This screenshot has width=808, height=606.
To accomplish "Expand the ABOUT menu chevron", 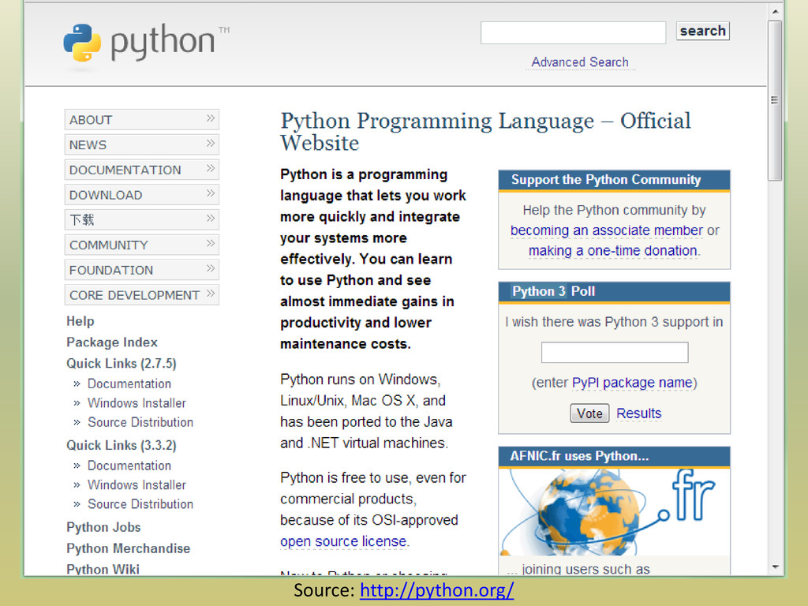I will (x=211, y=119).
